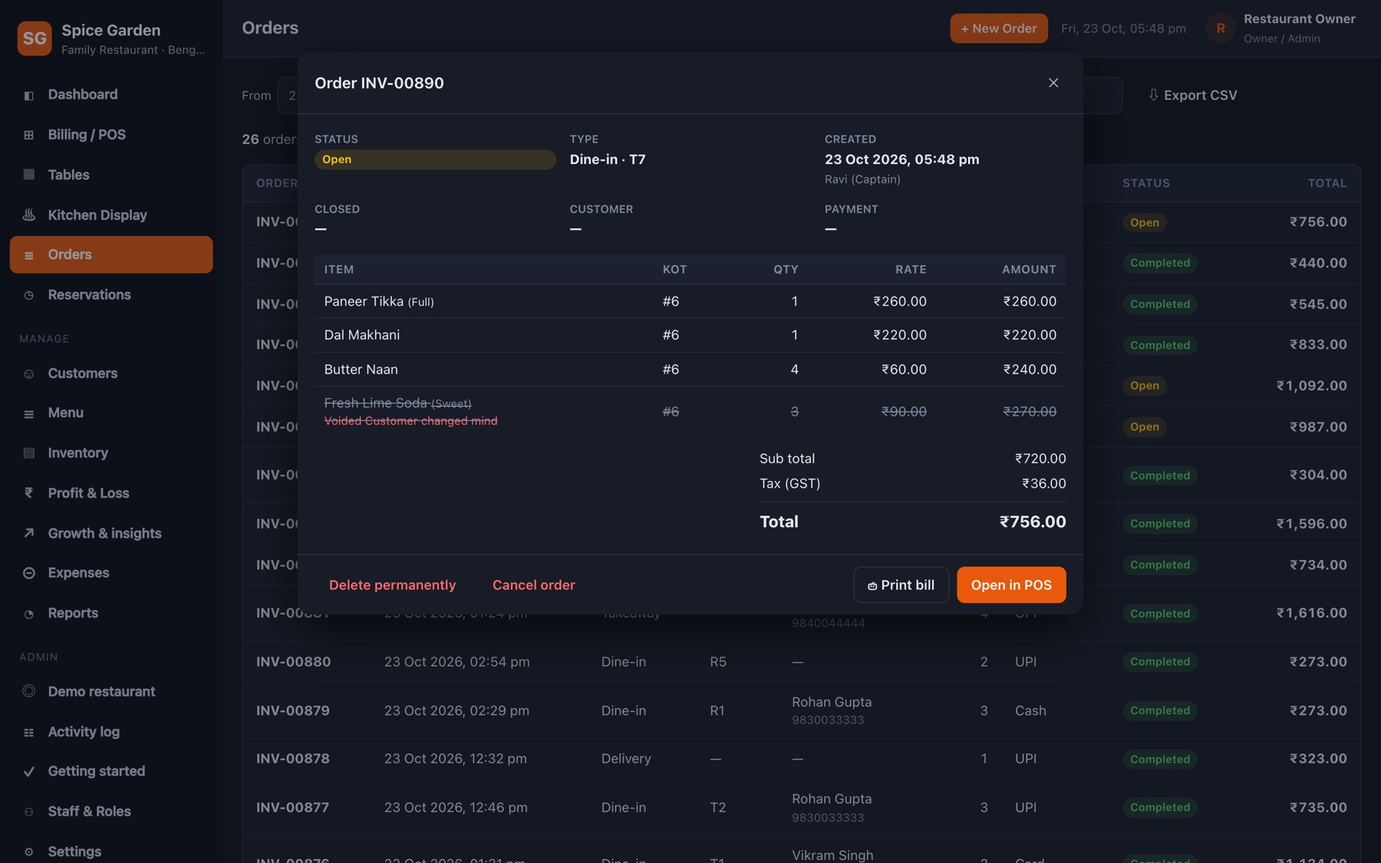Select Demo restaurant in admin section
The image size is (1381, 863).
pyautogui.click(x=111, y=692)
